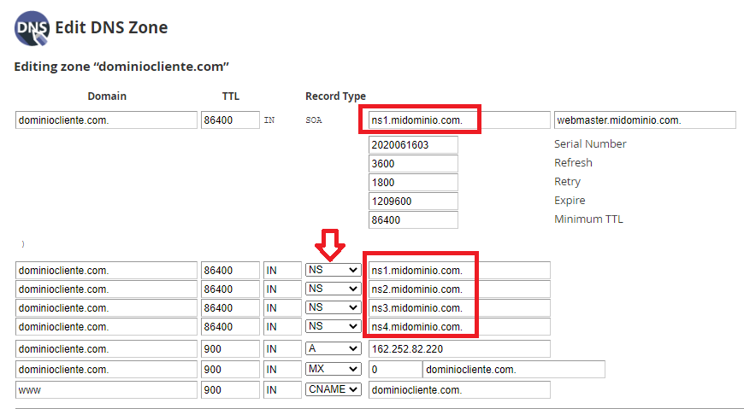Screen dimensions: 744x409
Task: Focus the TTL field of SOA row
Action: click(x=230, y=120)
